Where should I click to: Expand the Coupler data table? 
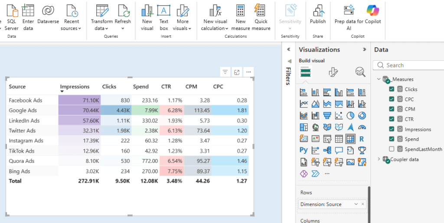tap(379, 159)
